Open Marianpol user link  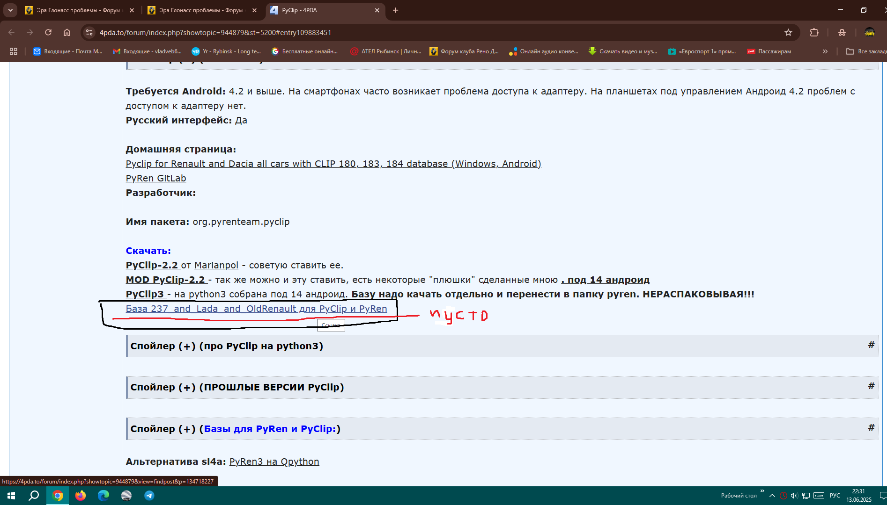pos(216,265)
